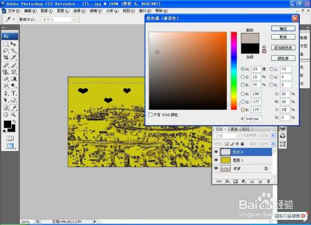Select the Blur tool
This screenshot has width=311, height=225.
[x=6, y=86]
